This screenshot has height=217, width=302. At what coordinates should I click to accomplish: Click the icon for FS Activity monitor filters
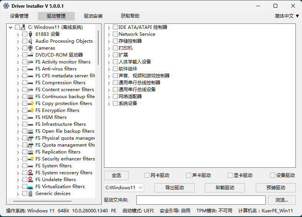pyautogui.click(x=30, y=62)
